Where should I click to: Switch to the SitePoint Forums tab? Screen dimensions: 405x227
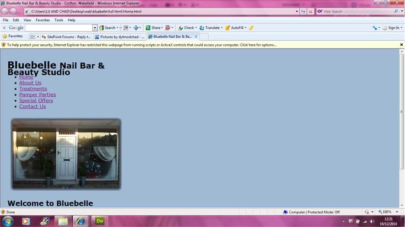point(66,37)
